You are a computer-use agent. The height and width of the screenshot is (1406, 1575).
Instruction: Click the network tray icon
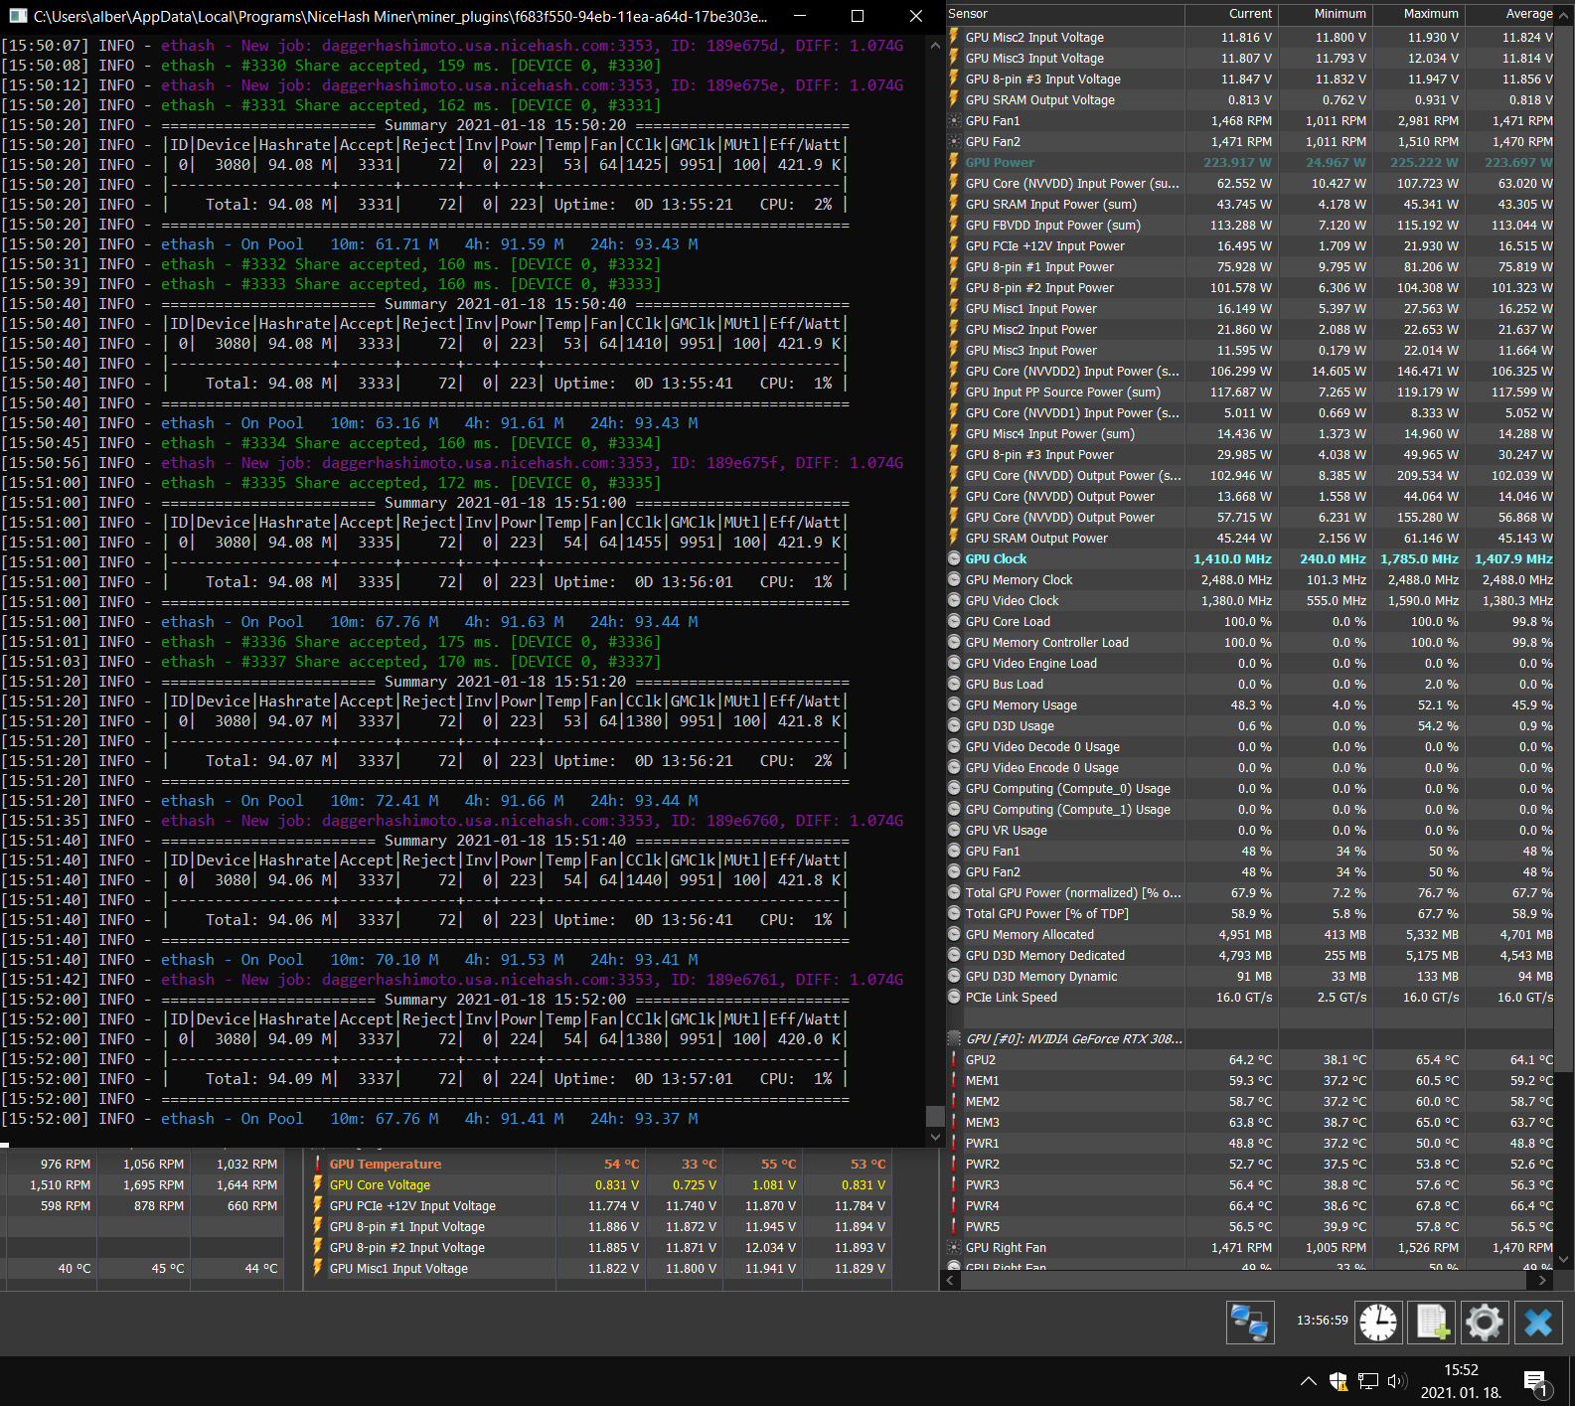pyautogui.click(x=1368, y=1381)
